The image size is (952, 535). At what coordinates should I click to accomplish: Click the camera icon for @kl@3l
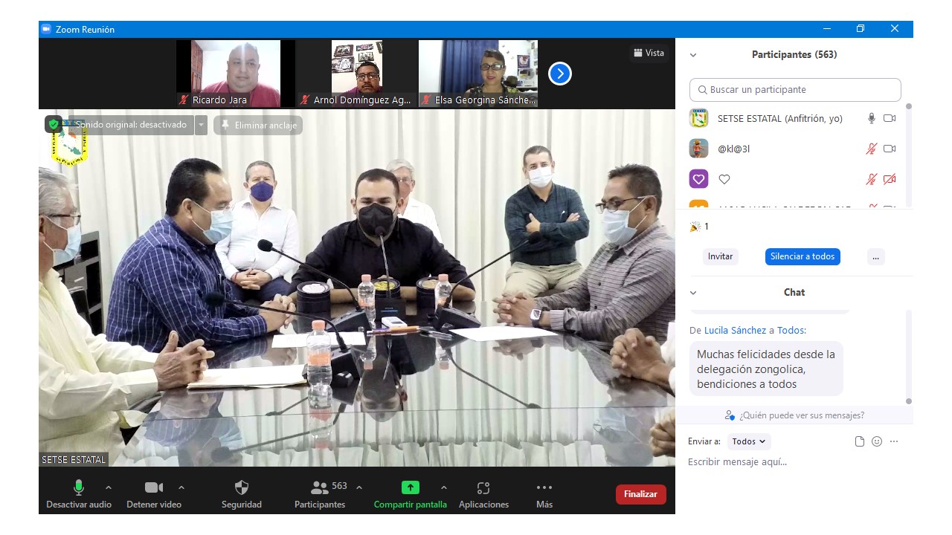click(890, 149)
